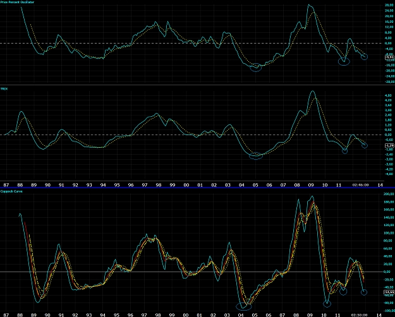Image resolution: width=395 pixels, height=317 pixels.
Task: Click year 11 on the Coppock time axis
Action: [x=337, y=314]
